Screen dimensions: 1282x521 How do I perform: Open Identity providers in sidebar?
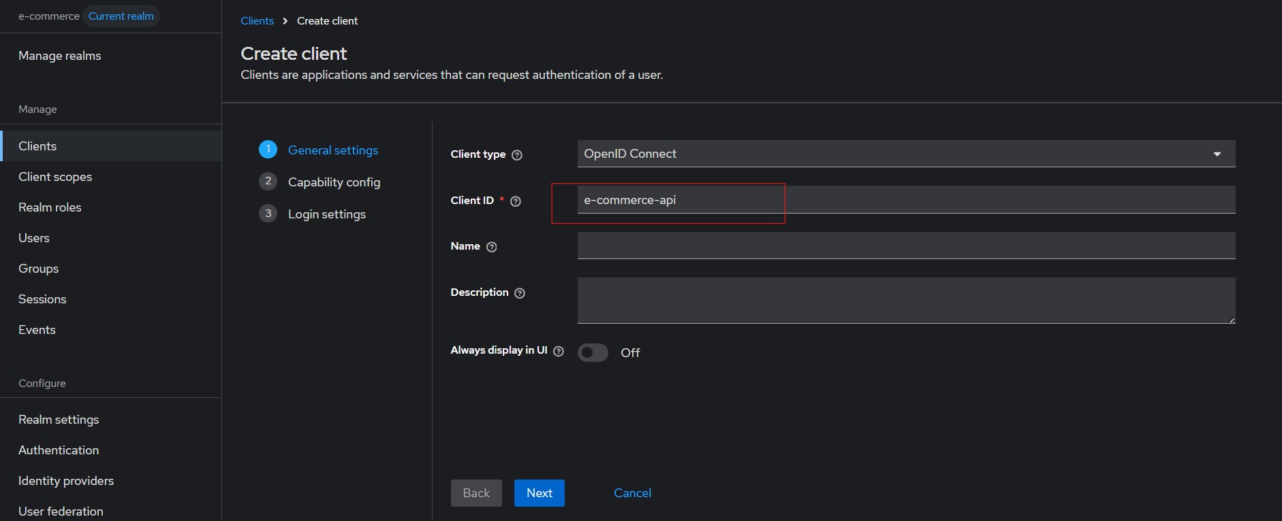point(66,481)
